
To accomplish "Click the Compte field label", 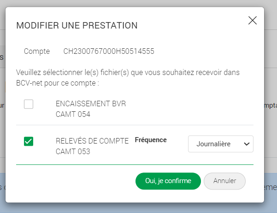I will click(x=37, y=52).
